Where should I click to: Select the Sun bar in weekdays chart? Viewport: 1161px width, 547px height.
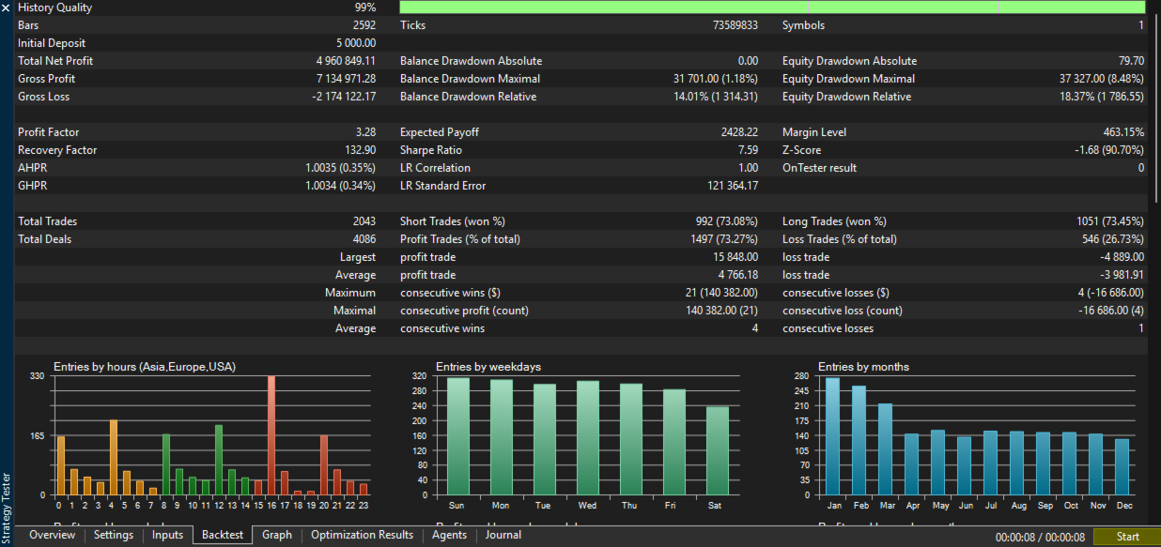click(x=457, y=436)
